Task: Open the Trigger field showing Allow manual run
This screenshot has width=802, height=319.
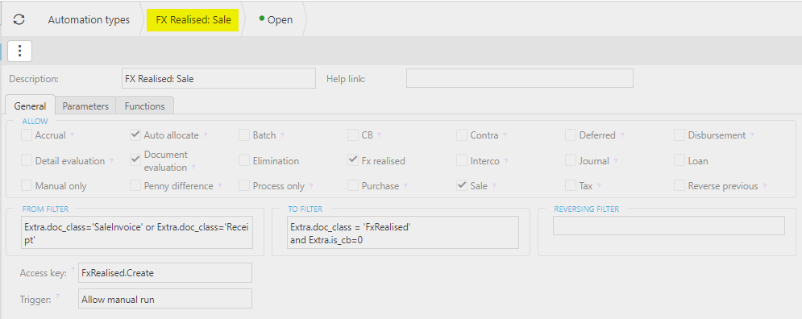Action: click(165, 299)
